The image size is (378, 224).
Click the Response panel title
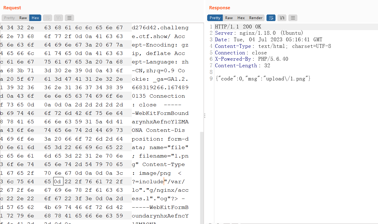pyautogui.click(x=219, y=8)
